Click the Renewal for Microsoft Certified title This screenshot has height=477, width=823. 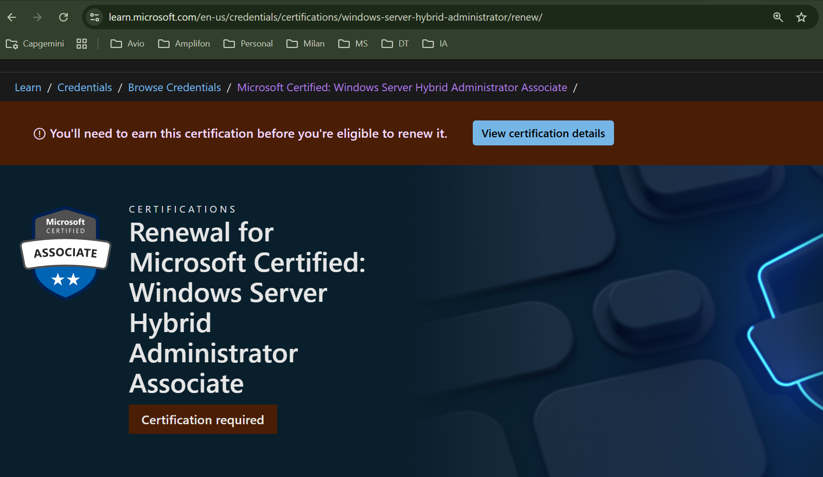pos(247,308)
